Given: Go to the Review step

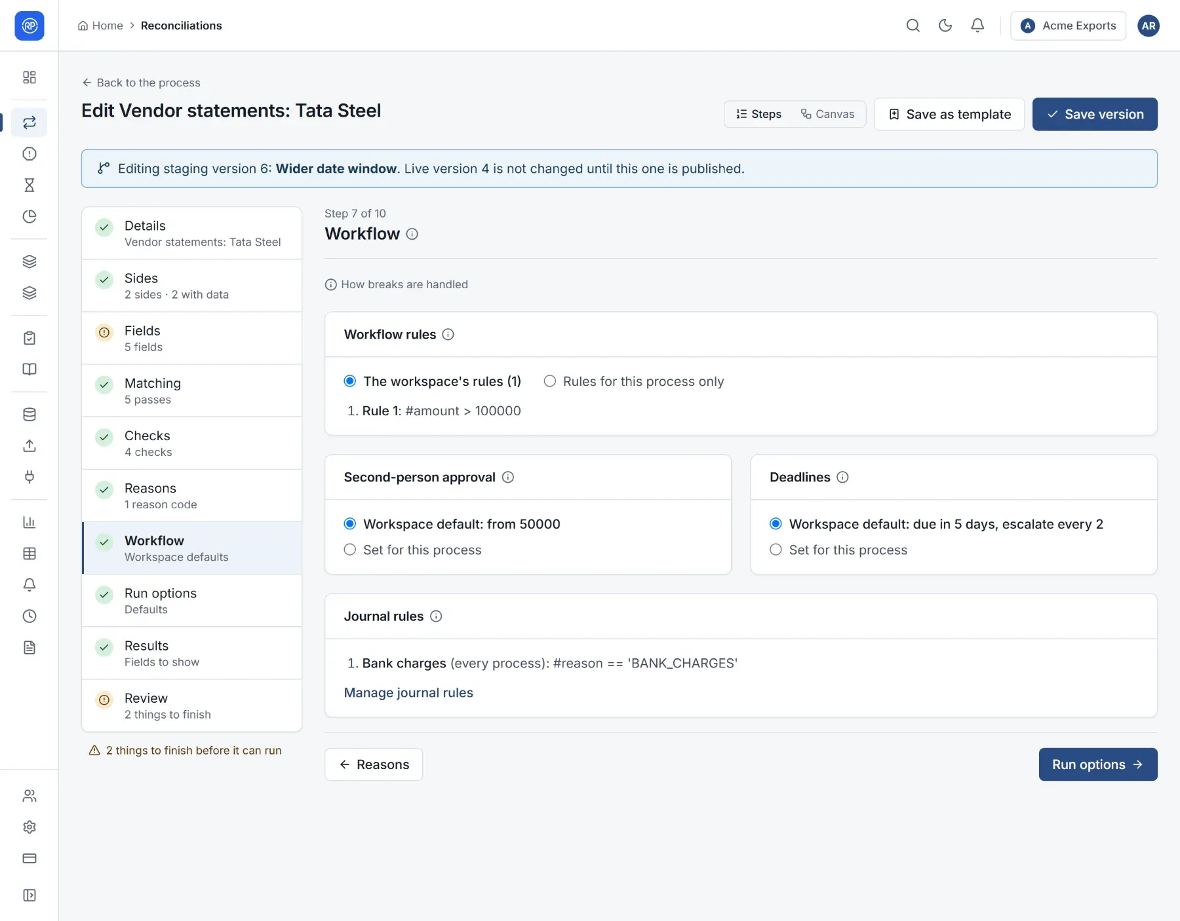Looking at the screenshot, I should pos(191,705).
